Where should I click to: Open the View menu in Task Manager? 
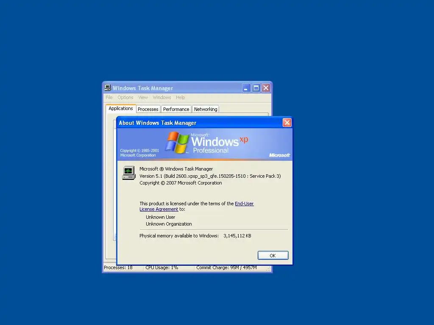143,97
